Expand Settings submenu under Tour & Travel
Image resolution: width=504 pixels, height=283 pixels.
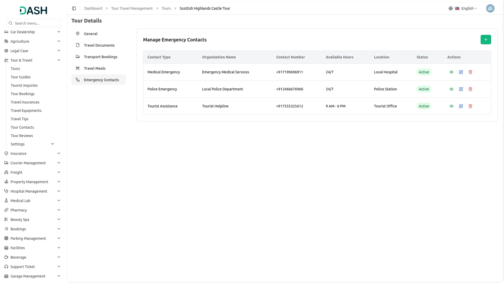33,144
